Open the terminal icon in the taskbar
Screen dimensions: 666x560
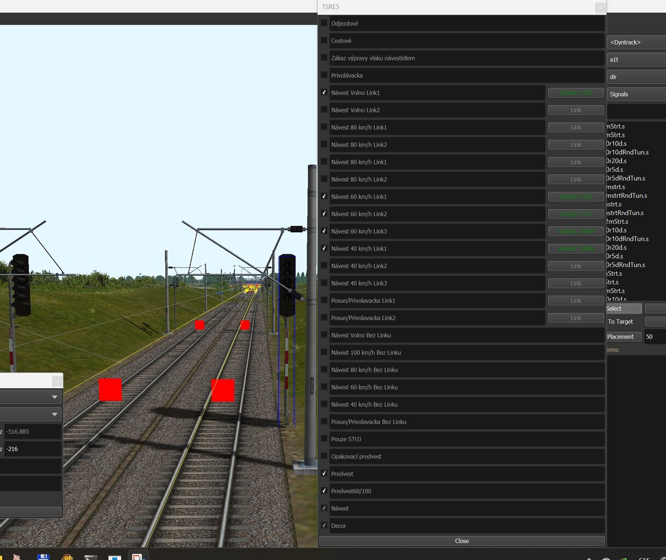(x=91, y=557)
